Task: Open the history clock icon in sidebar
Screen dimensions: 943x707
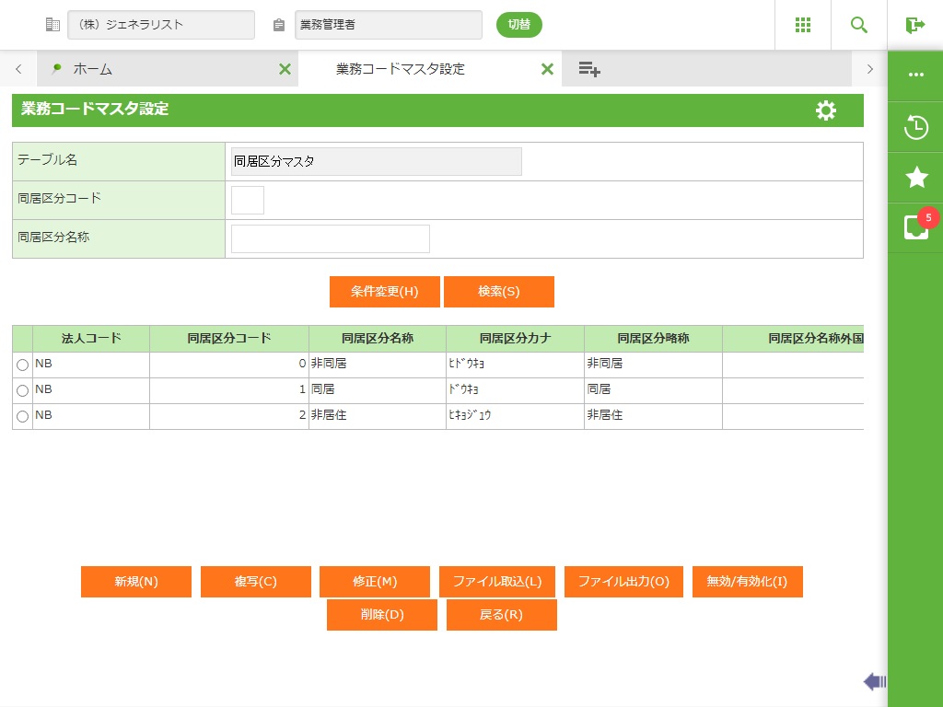Action: tap(915, 127)
